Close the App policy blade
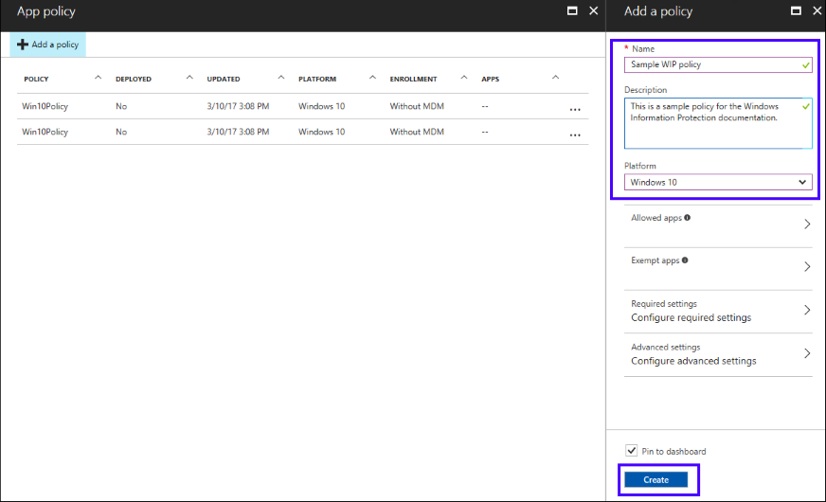 click(x=593, y=11)
